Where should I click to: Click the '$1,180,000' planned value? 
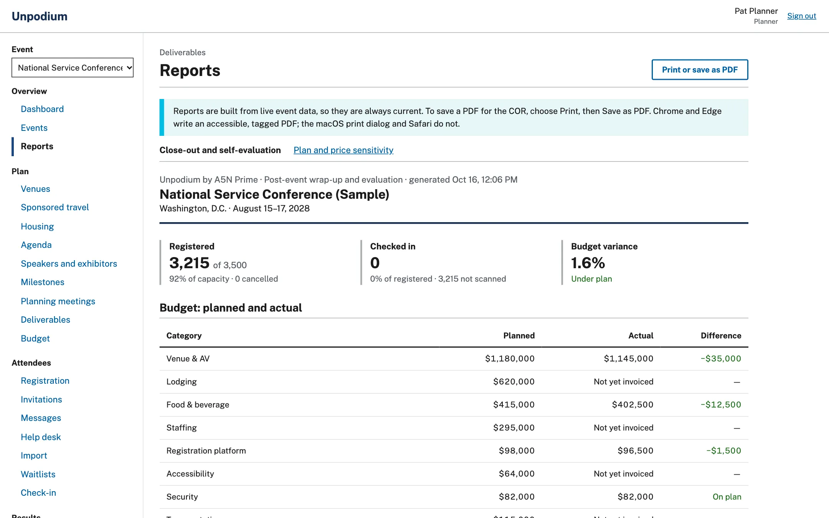(510, 358)
